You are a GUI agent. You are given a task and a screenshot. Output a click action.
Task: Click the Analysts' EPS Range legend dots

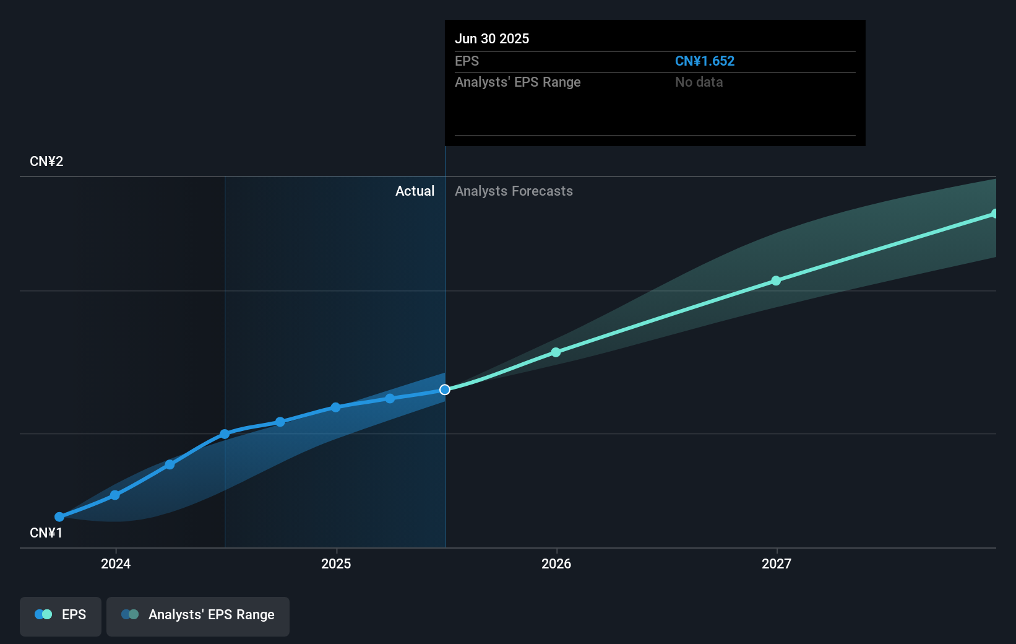(130, 614)
